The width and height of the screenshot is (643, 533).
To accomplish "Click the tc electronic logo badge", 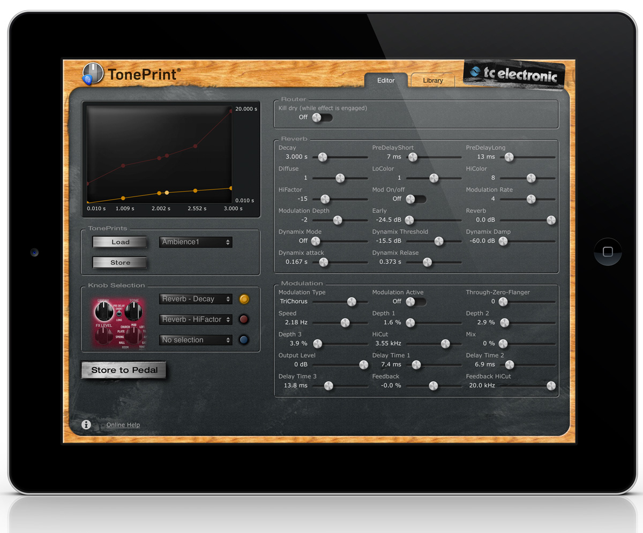I will [513, 73].
